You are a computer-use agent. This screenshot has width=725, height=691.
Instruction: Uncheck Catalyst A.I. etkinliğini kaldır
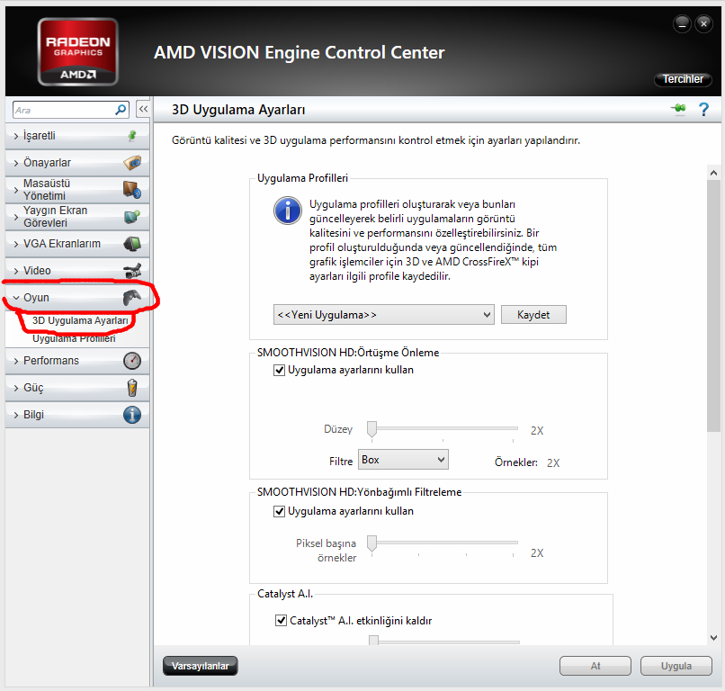(281, 620)
